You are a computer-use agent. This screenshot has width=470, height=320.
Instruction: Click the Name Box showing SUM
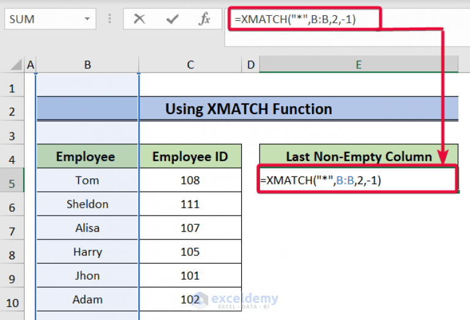(50, 19)
